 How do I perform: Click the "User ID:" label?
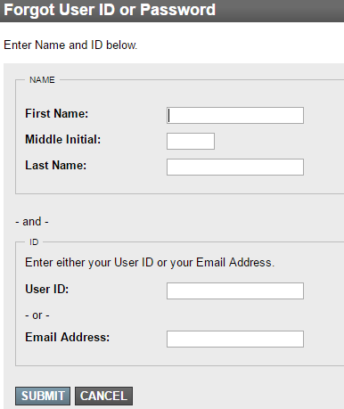tap(47, 289)
